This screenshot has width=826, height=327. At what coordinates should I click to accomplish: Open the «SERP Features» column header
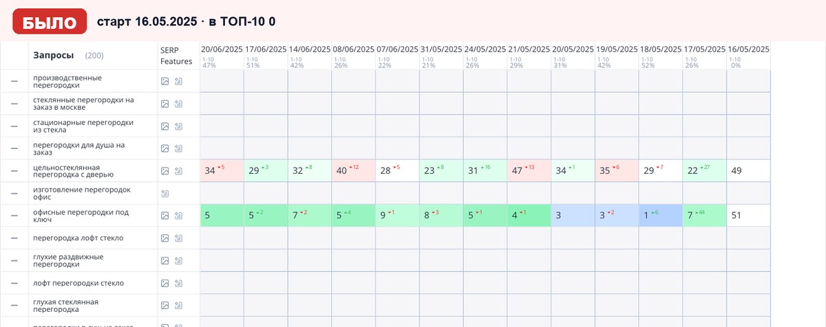pyautogui.click(x=177, y=55)
